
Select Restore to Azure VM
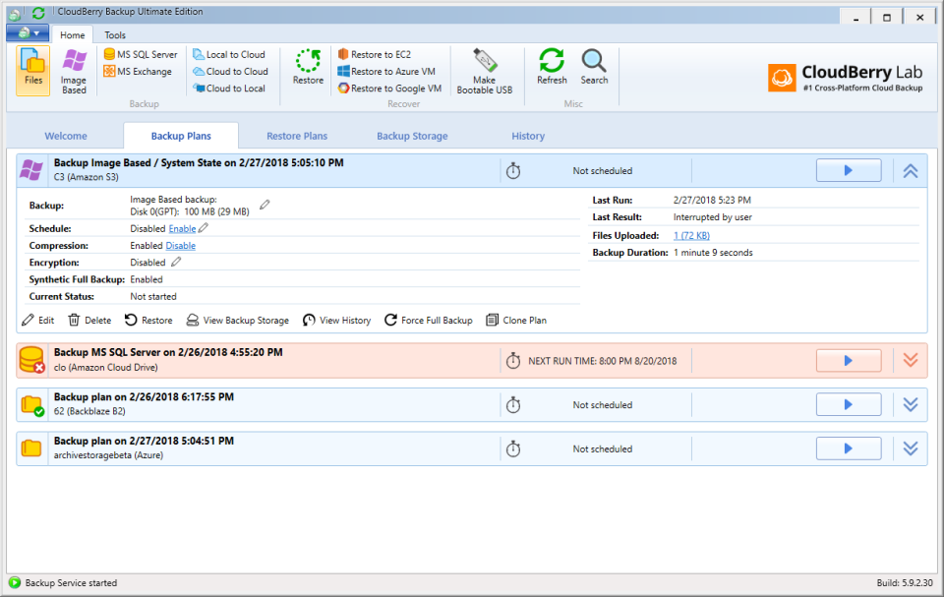385,71
